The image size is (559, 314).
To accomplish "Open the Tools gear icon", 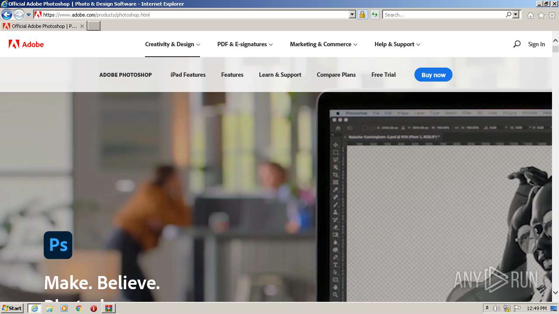I will click(x=552, y=15).
